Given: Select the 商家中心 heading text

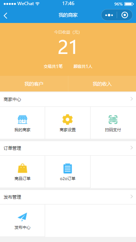Looking at the screenshot, I should (12, 99).
